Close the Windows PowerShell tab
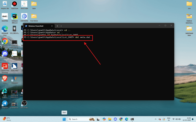Viewport: 196px width, 122px height. pyautogui.click(x=52, y=26)
